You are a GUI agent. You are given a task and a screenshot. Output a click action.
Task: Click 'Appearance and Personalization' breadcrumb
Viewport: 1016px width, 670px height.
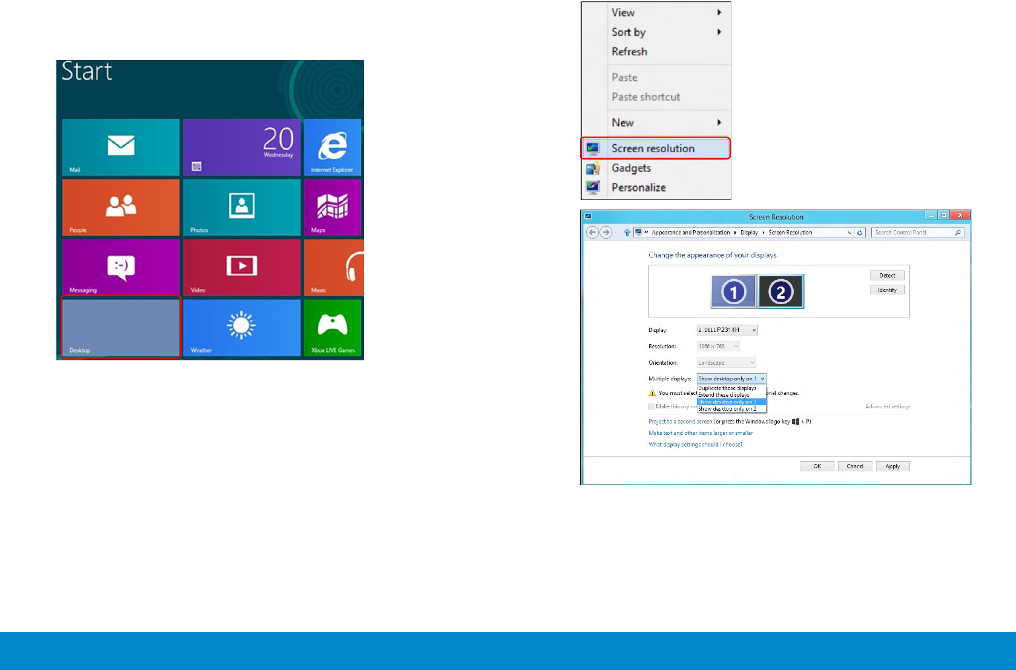tap(690, 233)
